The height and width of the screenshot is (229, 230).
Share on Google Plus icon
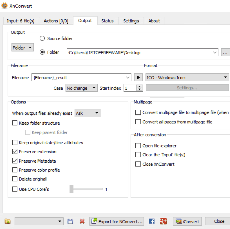point(163,221)
